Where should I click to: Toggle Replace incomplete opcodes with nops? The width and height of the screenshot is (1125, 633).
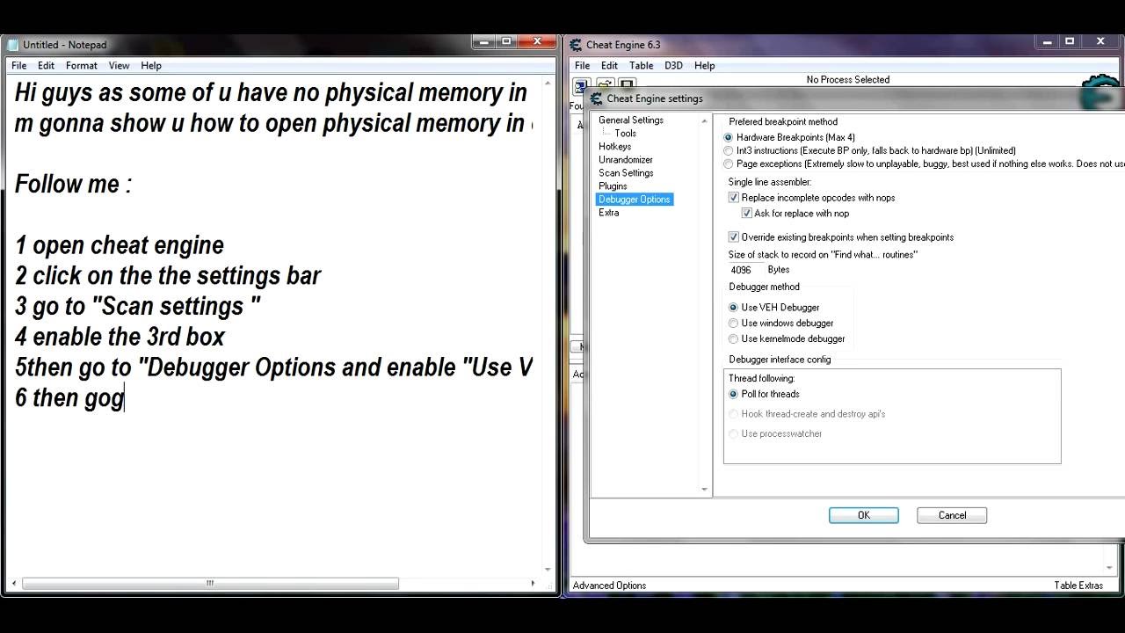734,198
